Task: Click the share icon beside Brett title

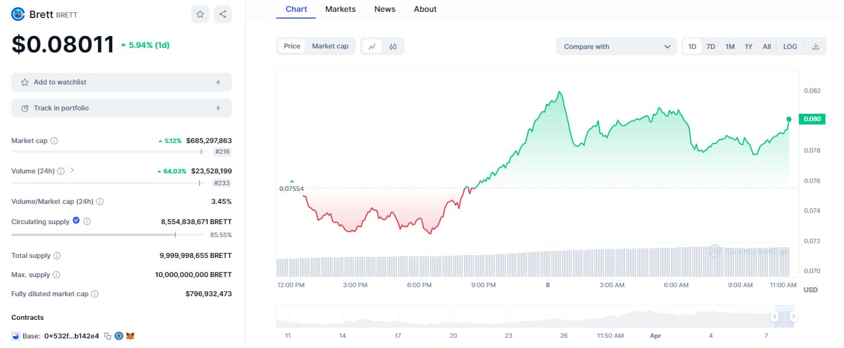Action: coord(223,14)
